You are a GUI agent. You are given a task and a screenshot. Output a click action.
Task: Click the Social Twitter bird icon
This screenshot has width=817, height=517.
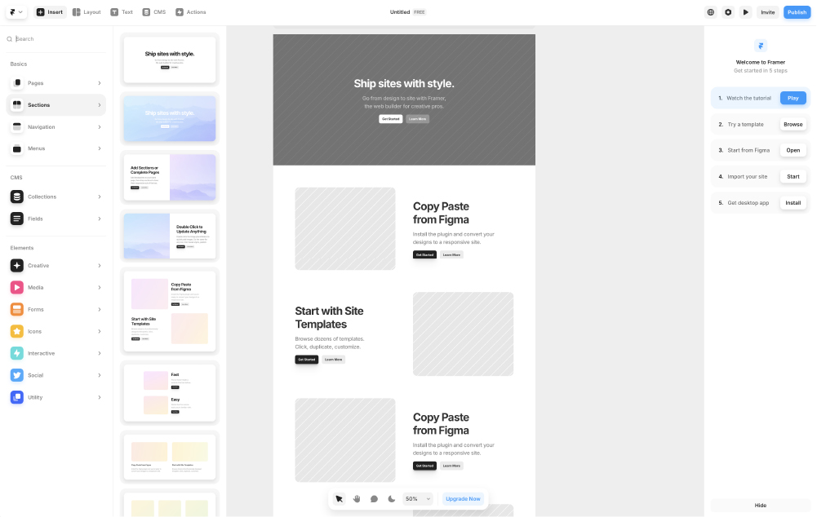[17, 375]
